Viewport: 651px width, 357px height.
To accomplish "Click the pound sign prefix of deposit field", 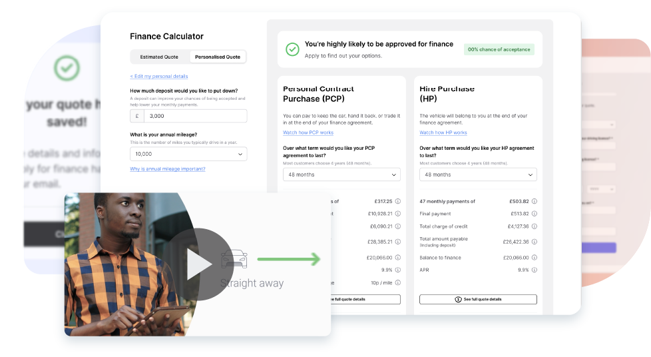I will coord(137,116).
